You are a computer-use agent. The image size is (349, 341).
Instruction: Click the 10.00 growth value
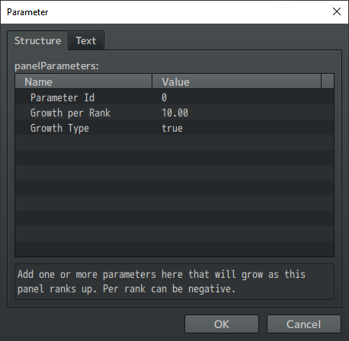[175, 113]
